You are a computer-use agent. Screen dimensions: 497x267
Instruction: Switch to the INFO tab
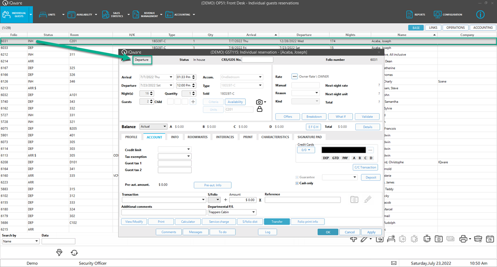(x=174, y=137)
